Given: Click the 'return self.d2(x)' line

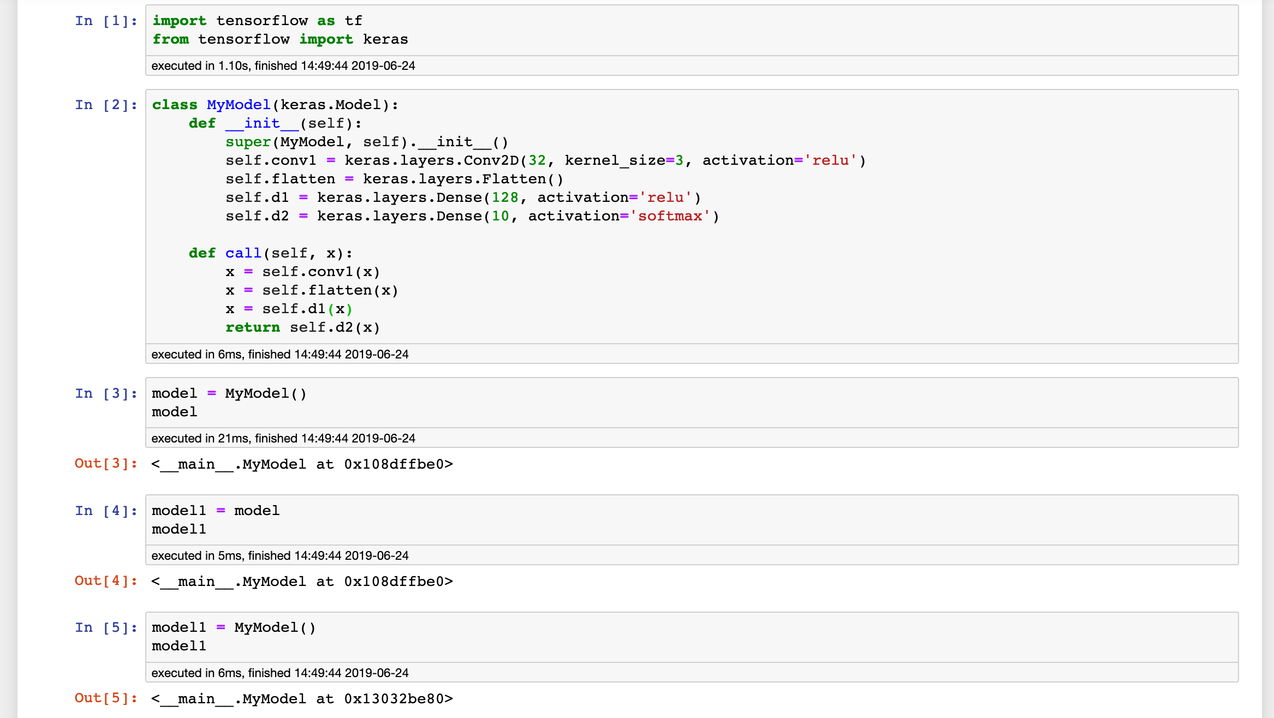Looking at the screenshot, I should pos(303,327).
